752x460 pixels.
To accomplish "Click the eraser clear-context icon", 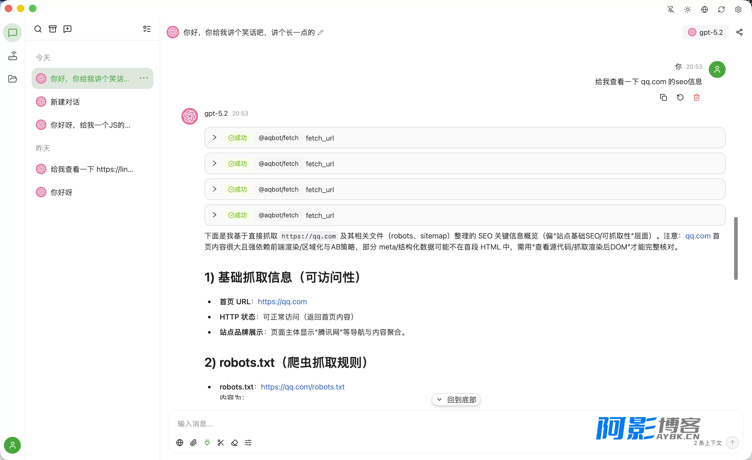I will click(235, 443).
